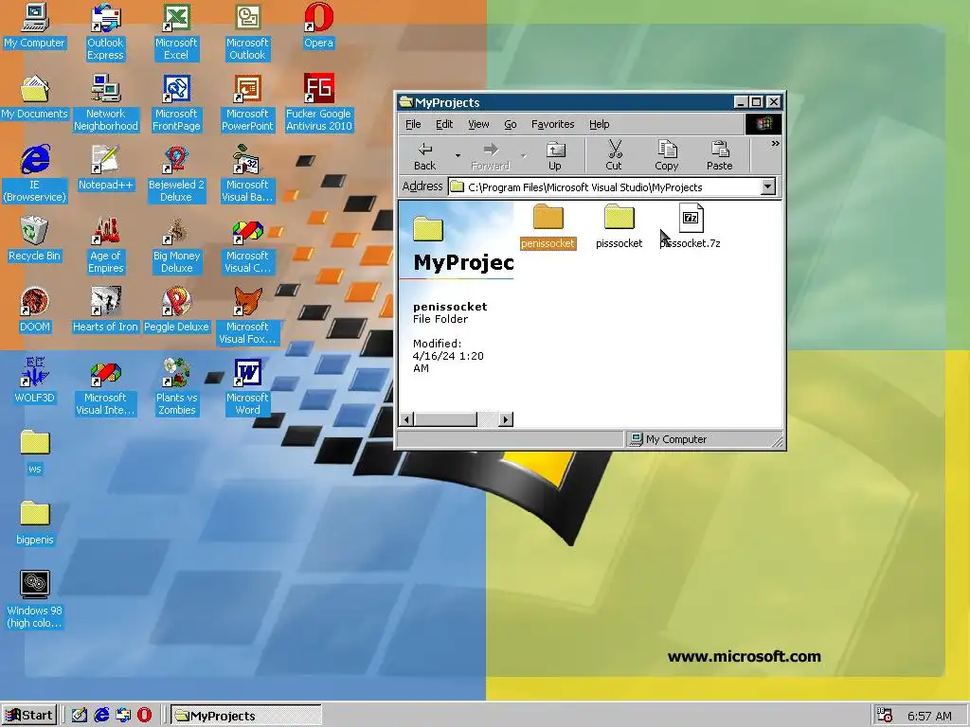Open the Edit menu
Image resolution: width=970 pixels, height=727 pixels.
(444, 124)
